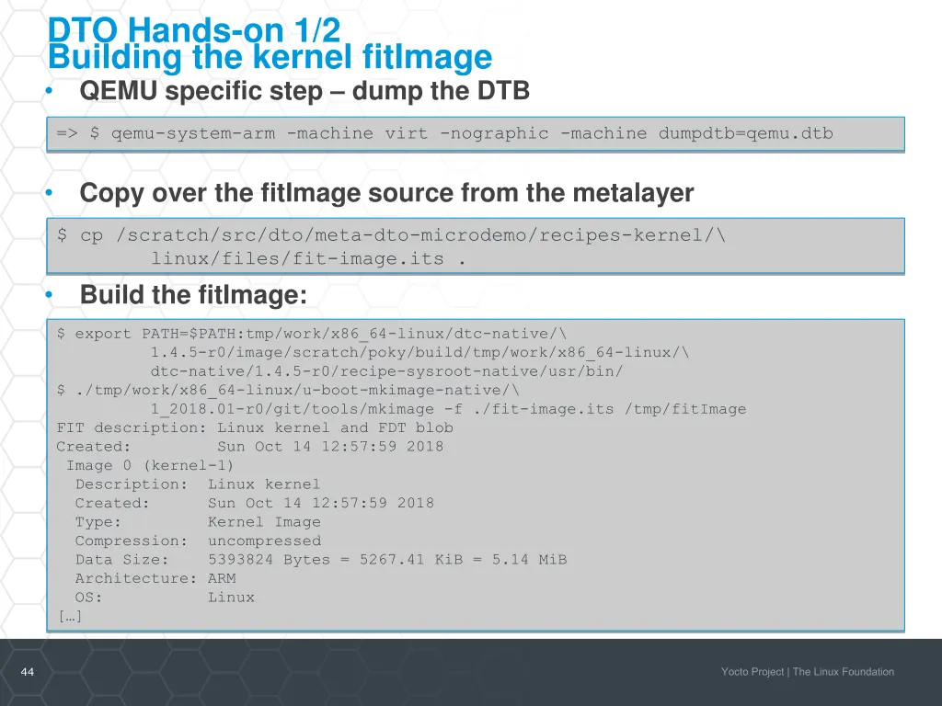Image resolution: width=942 pixels, height=706 pixels.
Task: Click the unindented 'Created:' line below FIT description
Action: 250,447
